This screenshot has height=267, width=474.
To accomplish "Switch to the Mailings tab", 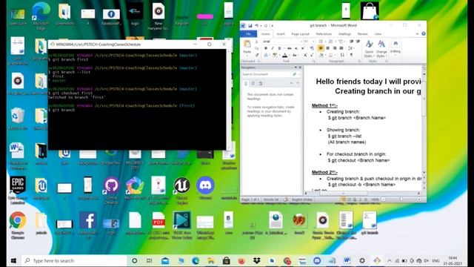I will tap(345, 34).
